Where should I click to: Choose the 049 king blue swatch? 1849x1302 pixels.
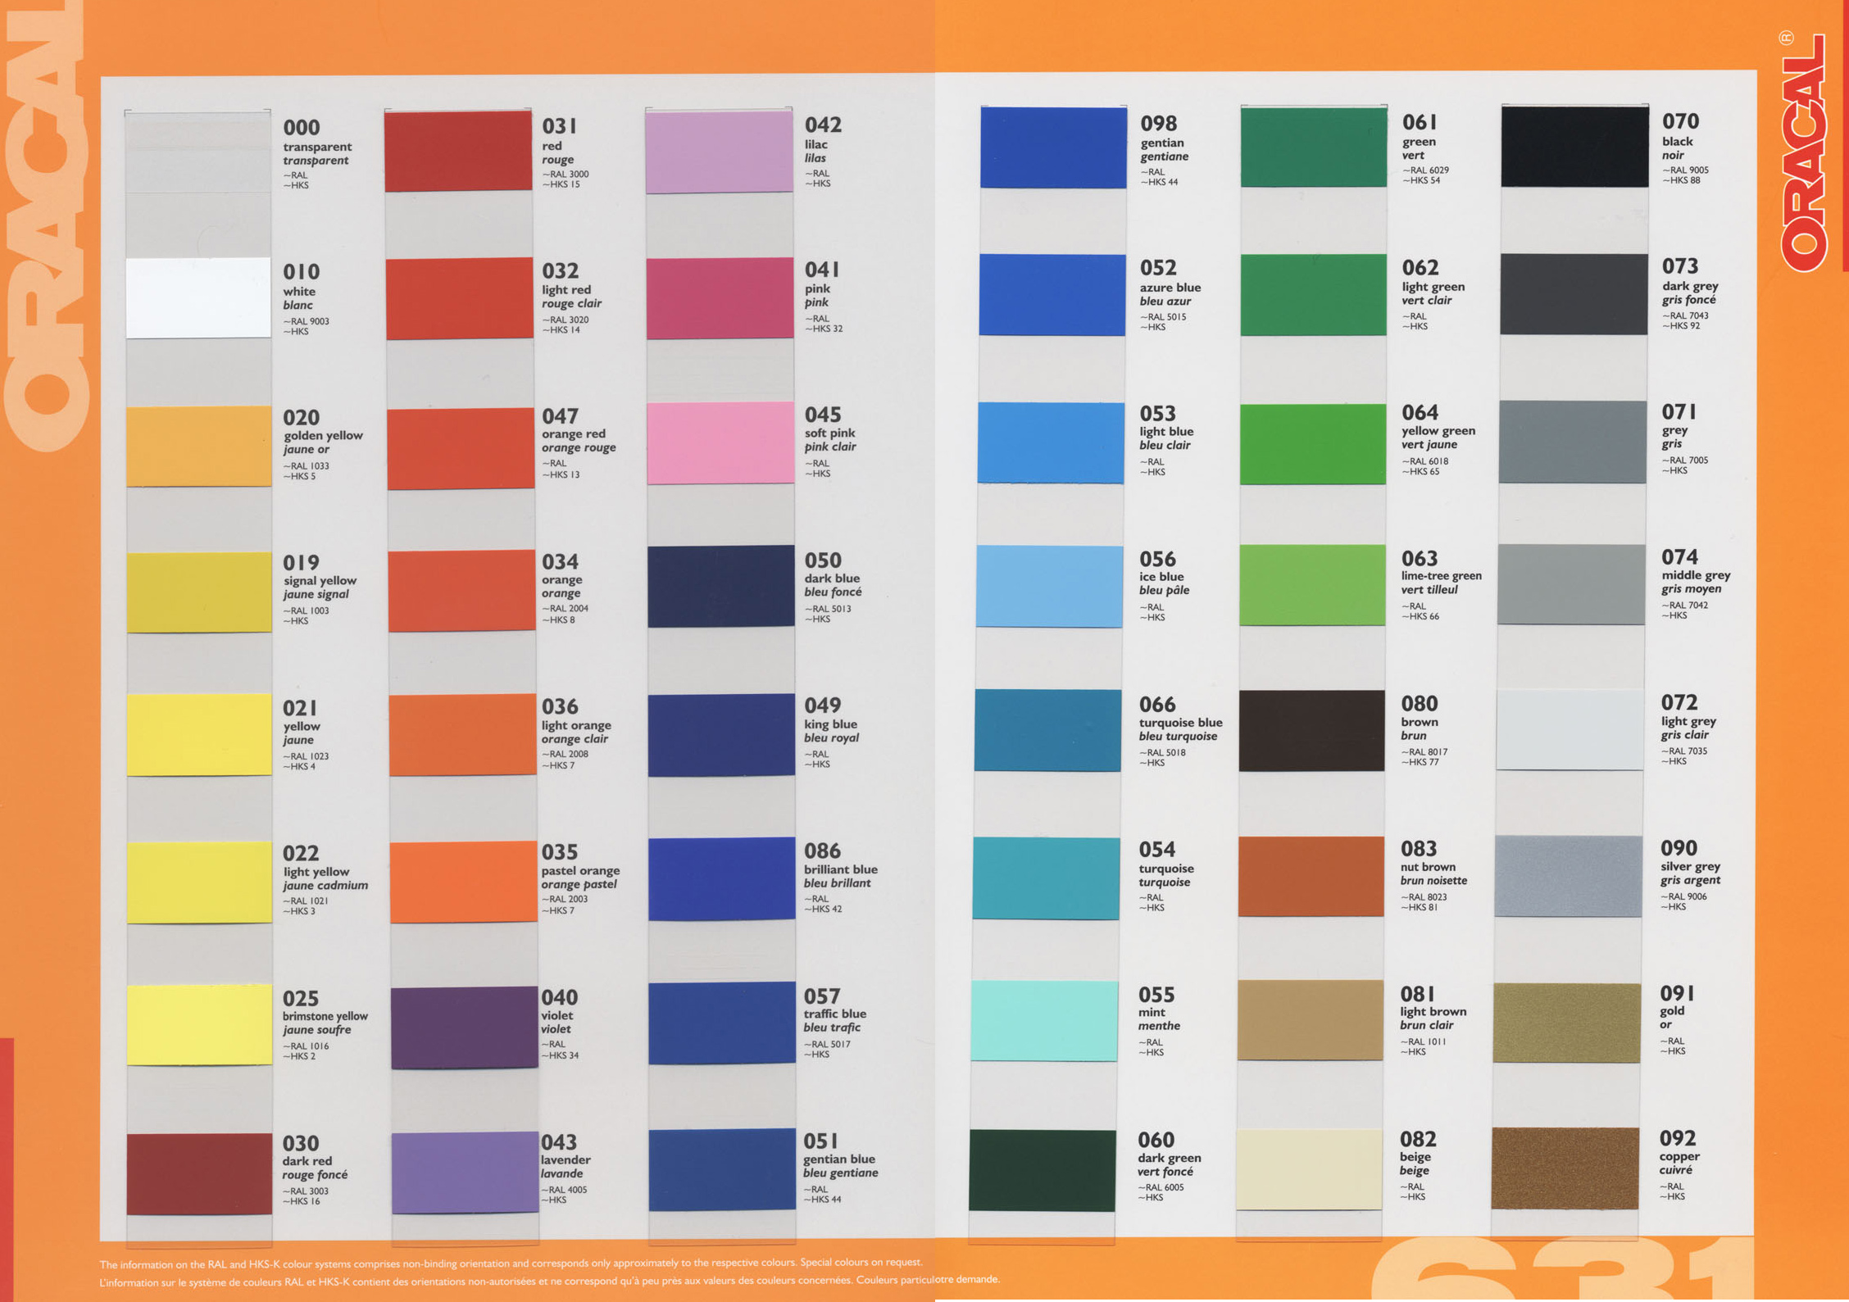721,735
